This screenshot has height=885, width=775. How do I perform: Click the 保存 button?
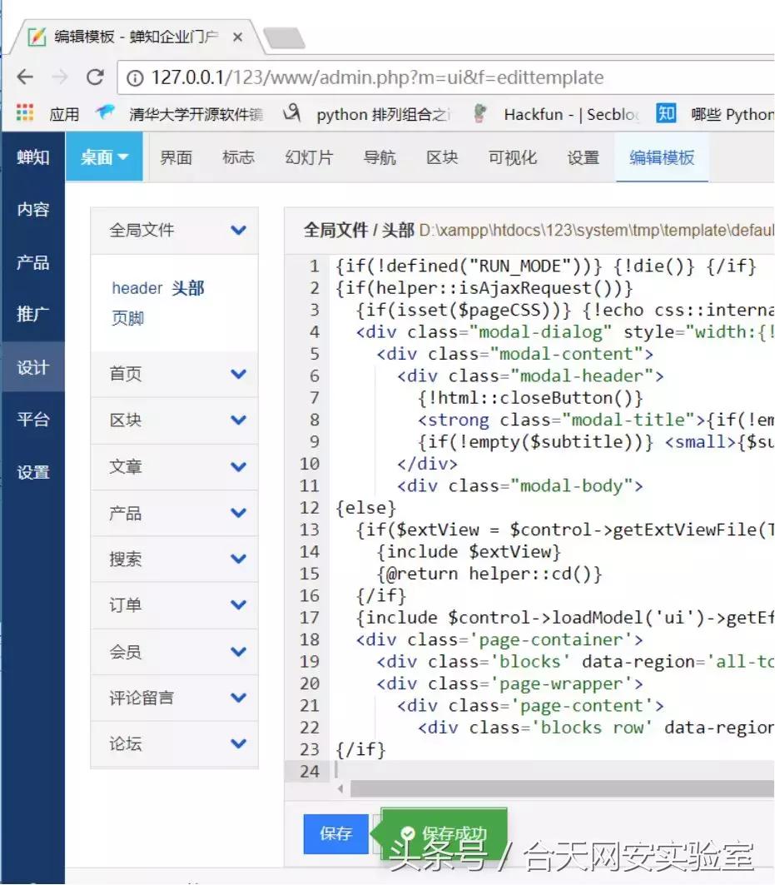click(x=335, y=833)
